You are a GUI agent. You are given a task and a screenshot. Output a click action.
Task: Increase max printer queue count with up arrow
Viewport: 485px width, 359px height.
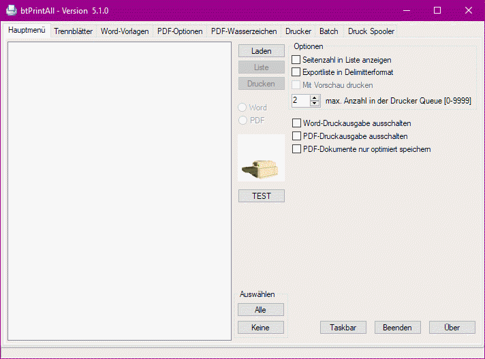coord(314,97)
